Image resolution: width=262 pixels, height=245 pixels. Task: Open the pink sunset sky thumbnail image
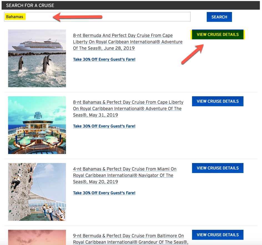point(37,237)
